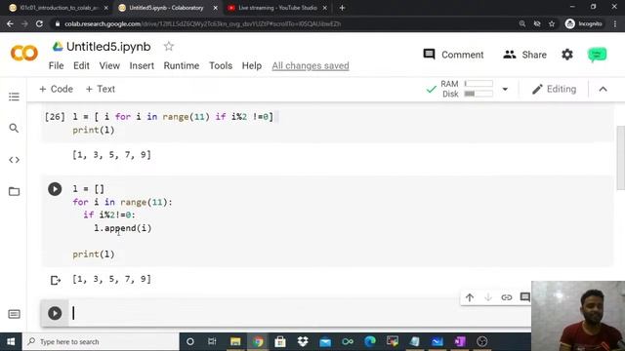
Task: Open Cortana circle on the taskbar
Action: pos(190,342)
